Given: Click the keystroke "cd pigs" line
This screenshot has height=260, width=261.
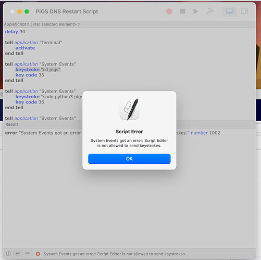Looking at the screenshot, I should pyautogui.click(x=38, y=70).
